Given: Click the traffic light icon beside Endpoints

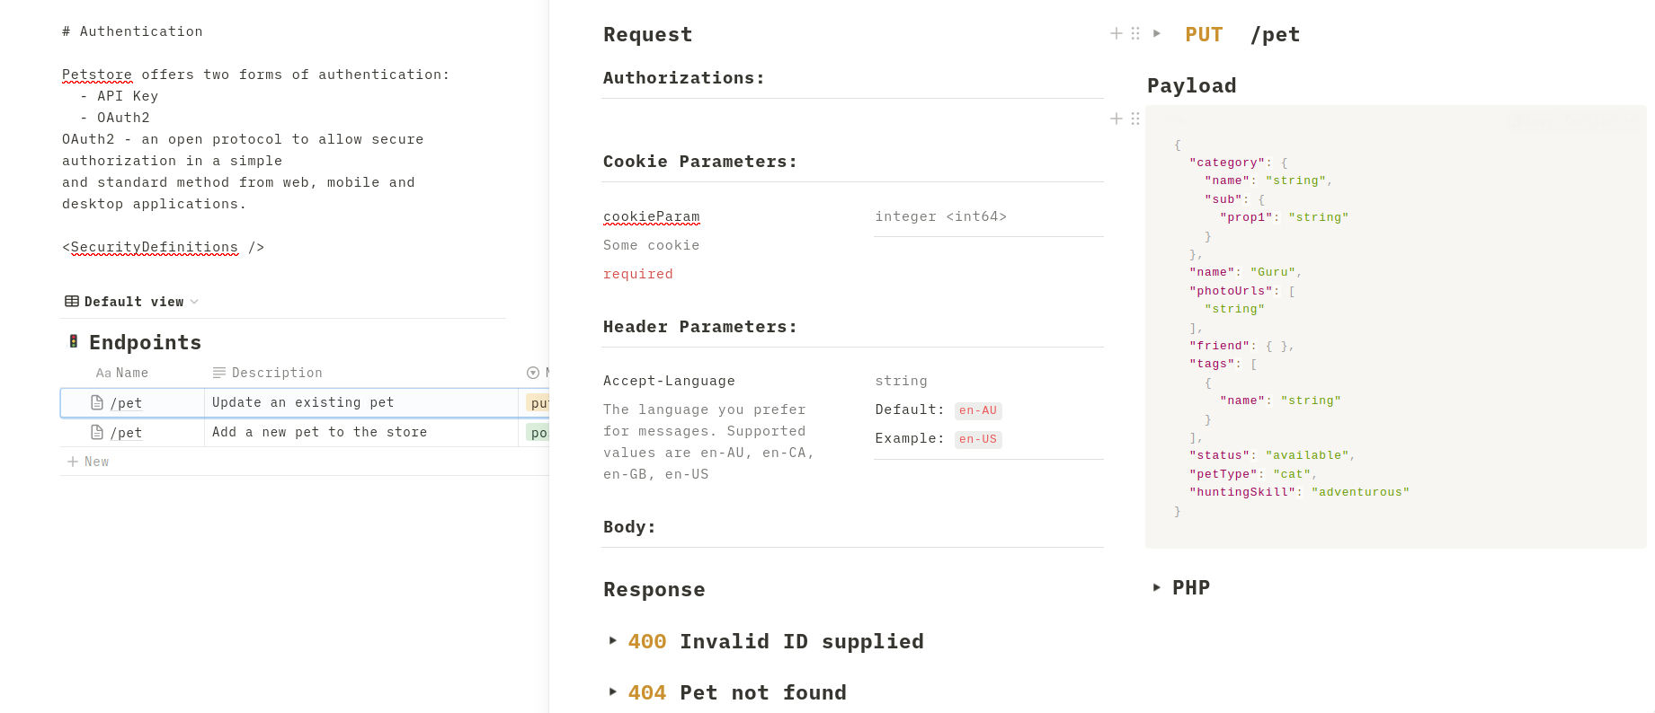Looking at the screenshot, I should pyautogui.click(x=74, y=341).
